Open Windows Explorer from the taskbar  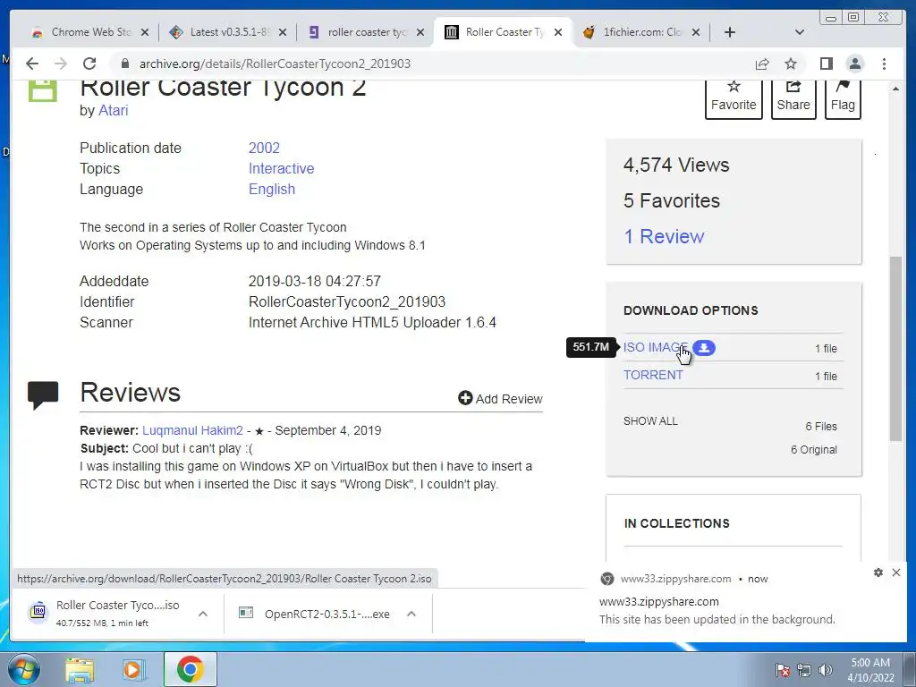pyautogui.click(x=80, y=669)
